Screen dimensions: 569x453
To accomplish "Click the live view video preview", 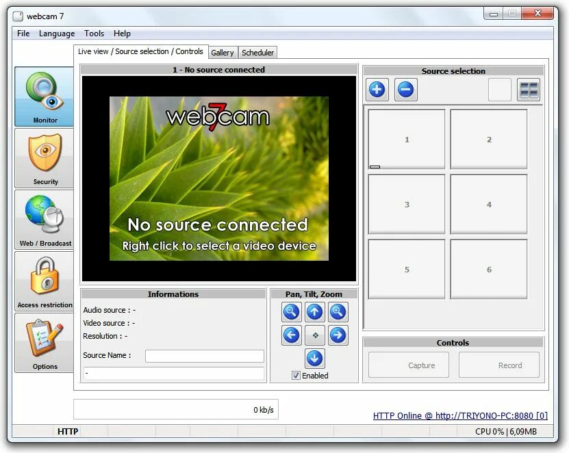I will (x=219, y=179).
